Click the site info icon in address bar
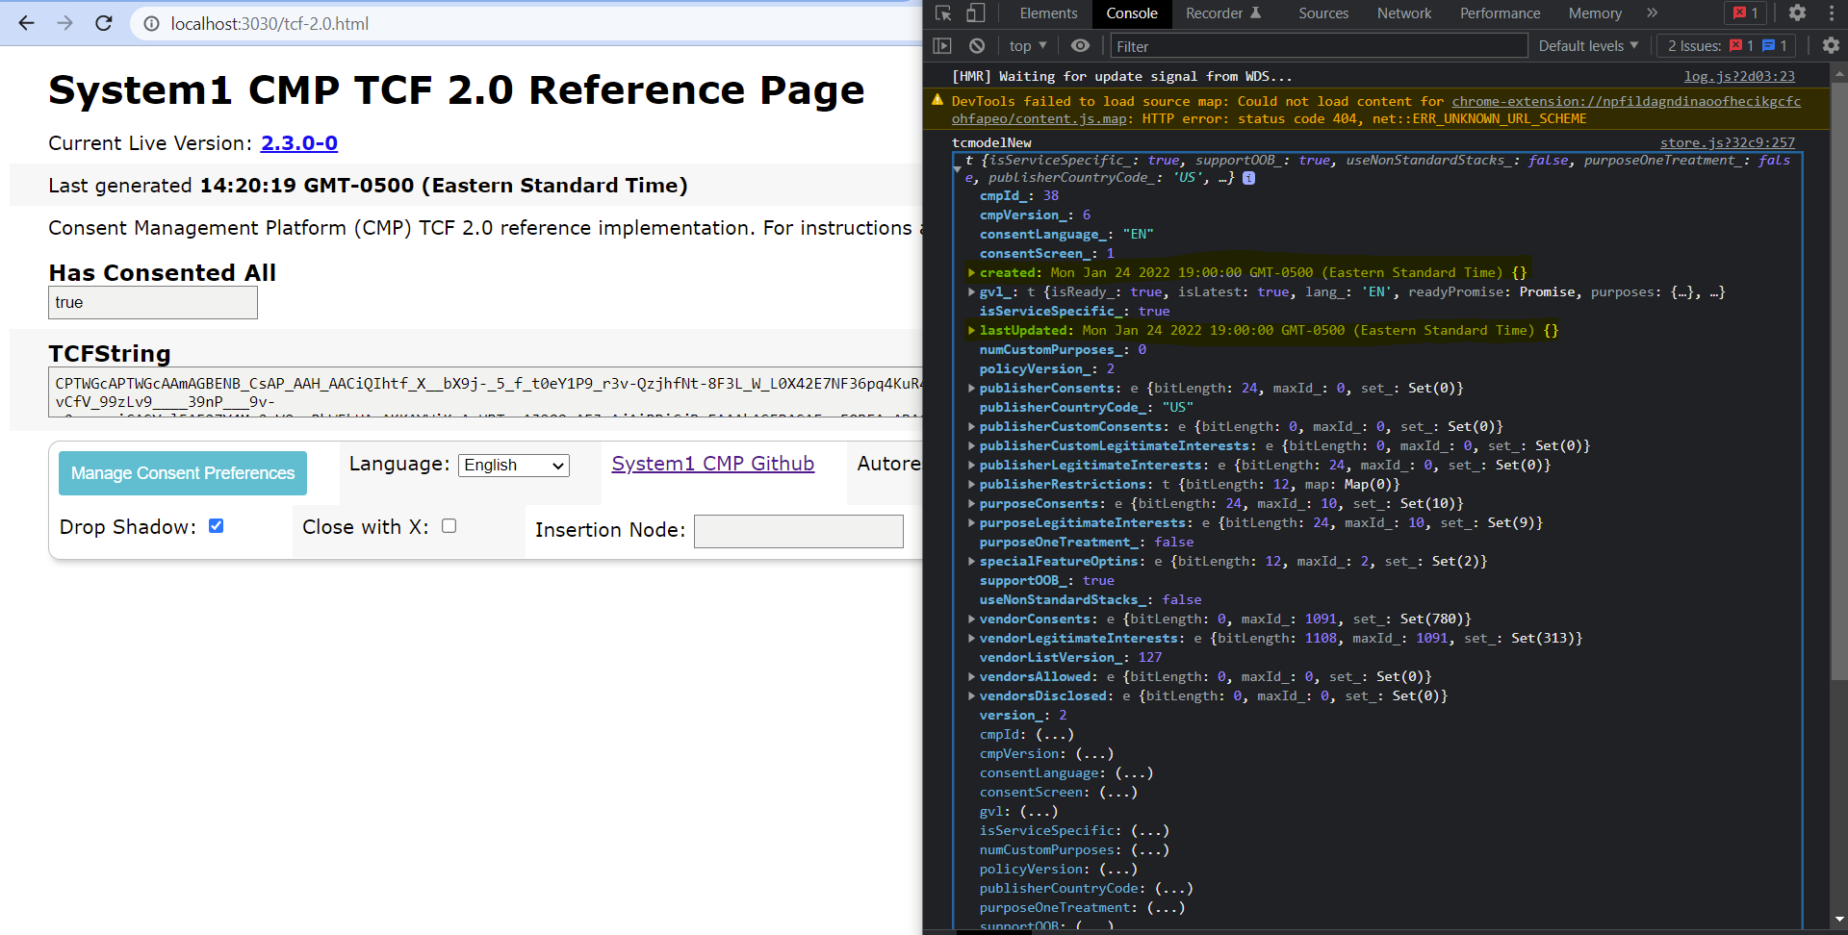Screen dimensions: 1848x935 click(151, 24)
